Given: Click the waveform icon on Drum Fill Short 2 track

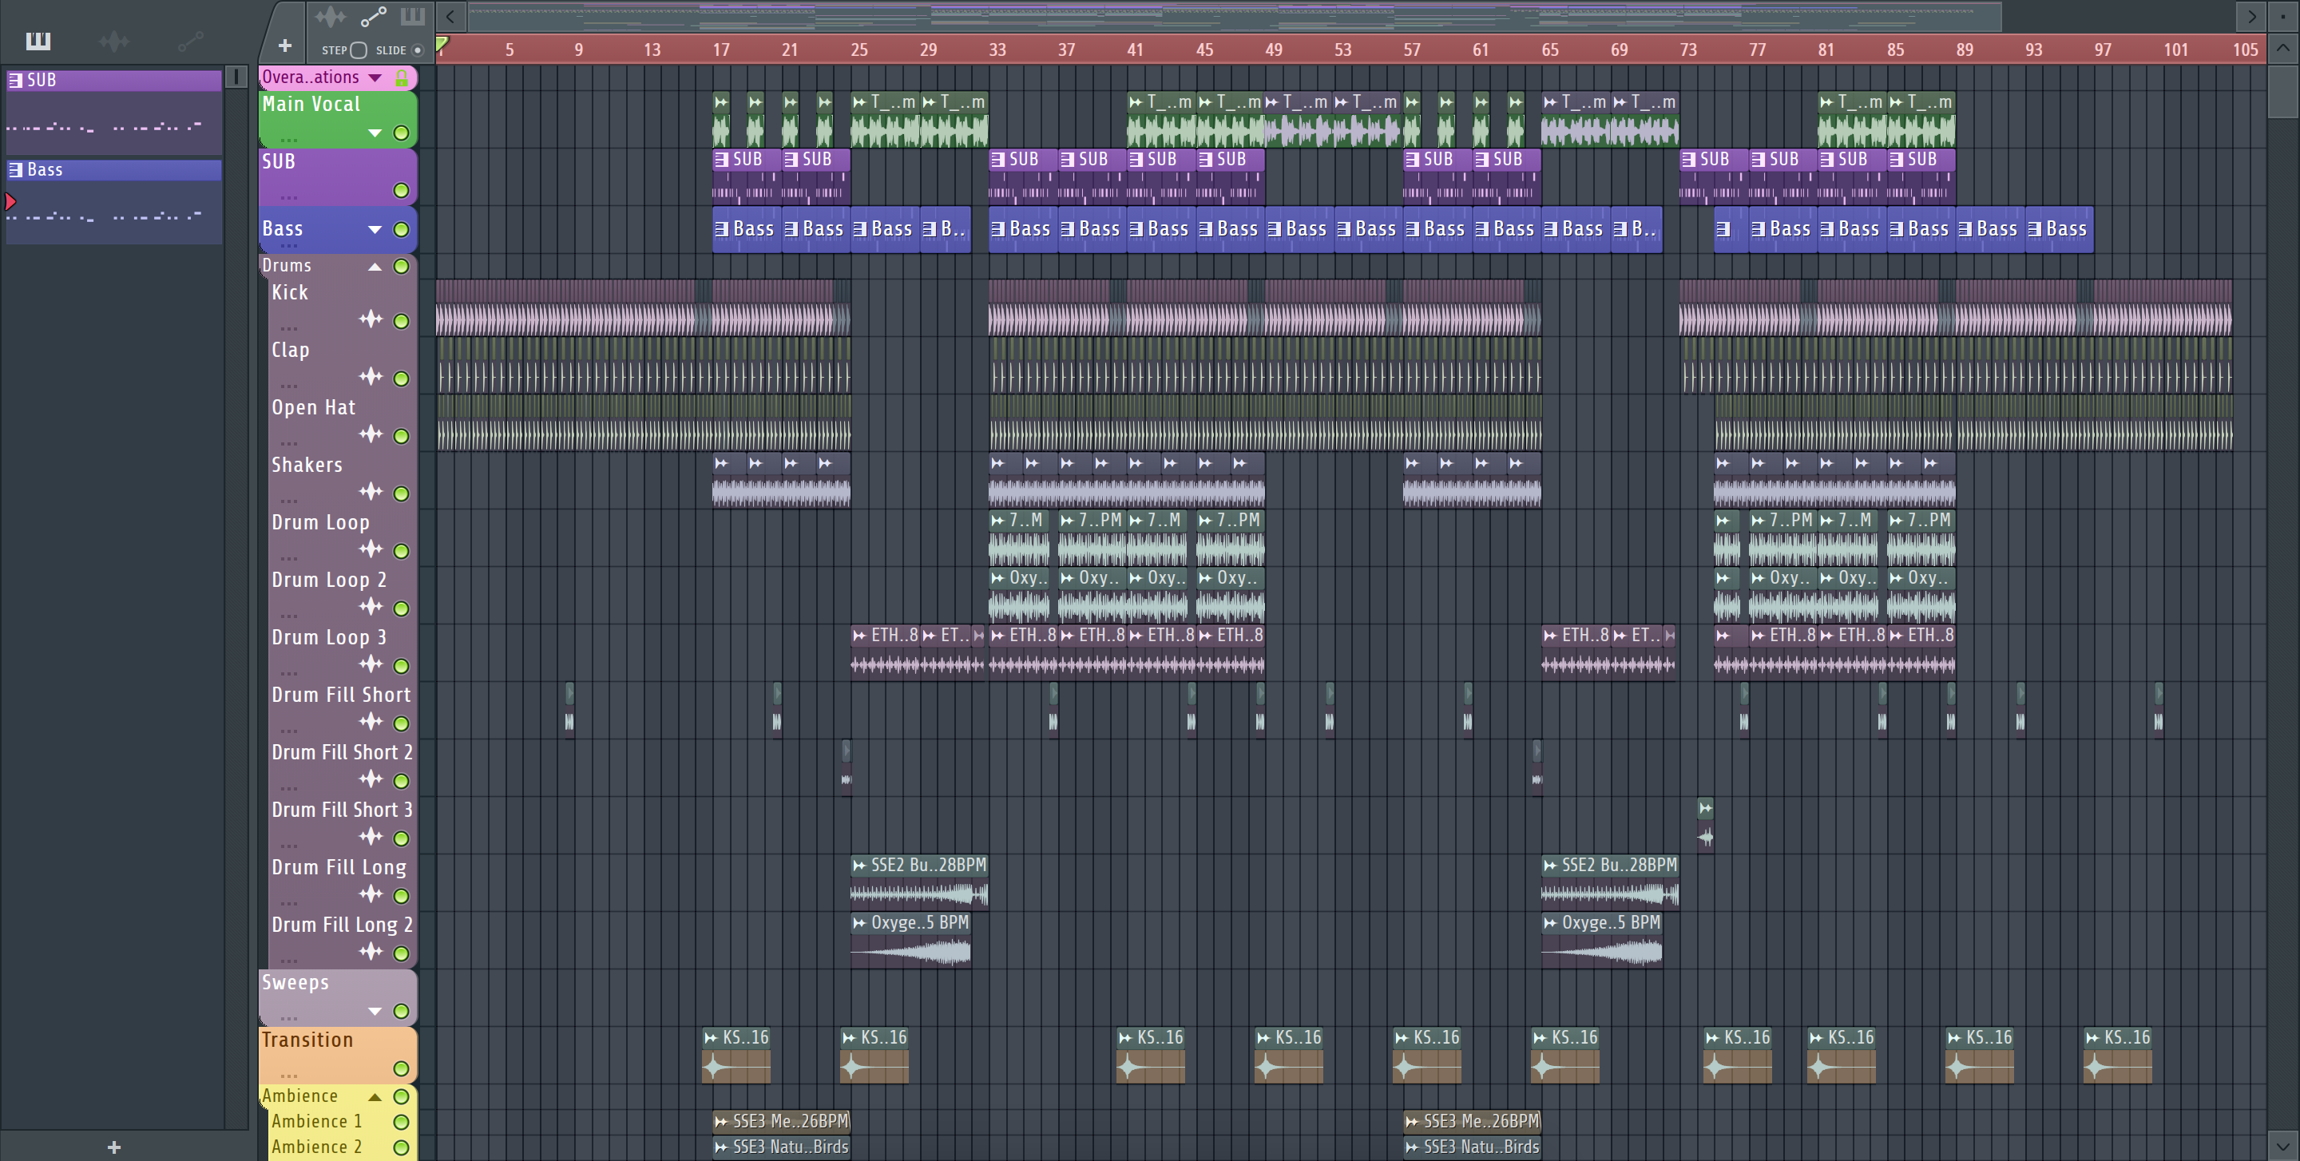Looking at the screenshot, I should point(371,779).
